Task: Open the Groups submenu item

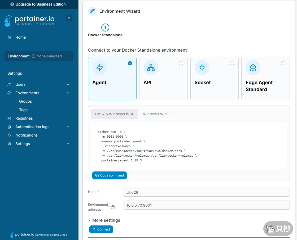Action: tap(25, 101)
